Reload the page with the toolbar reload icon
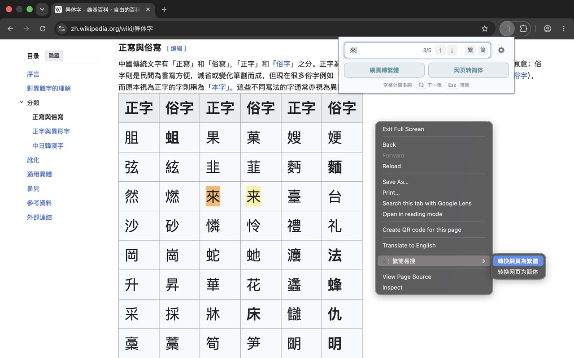This screenshot has height=358, width=574. [x=43, y=29]
